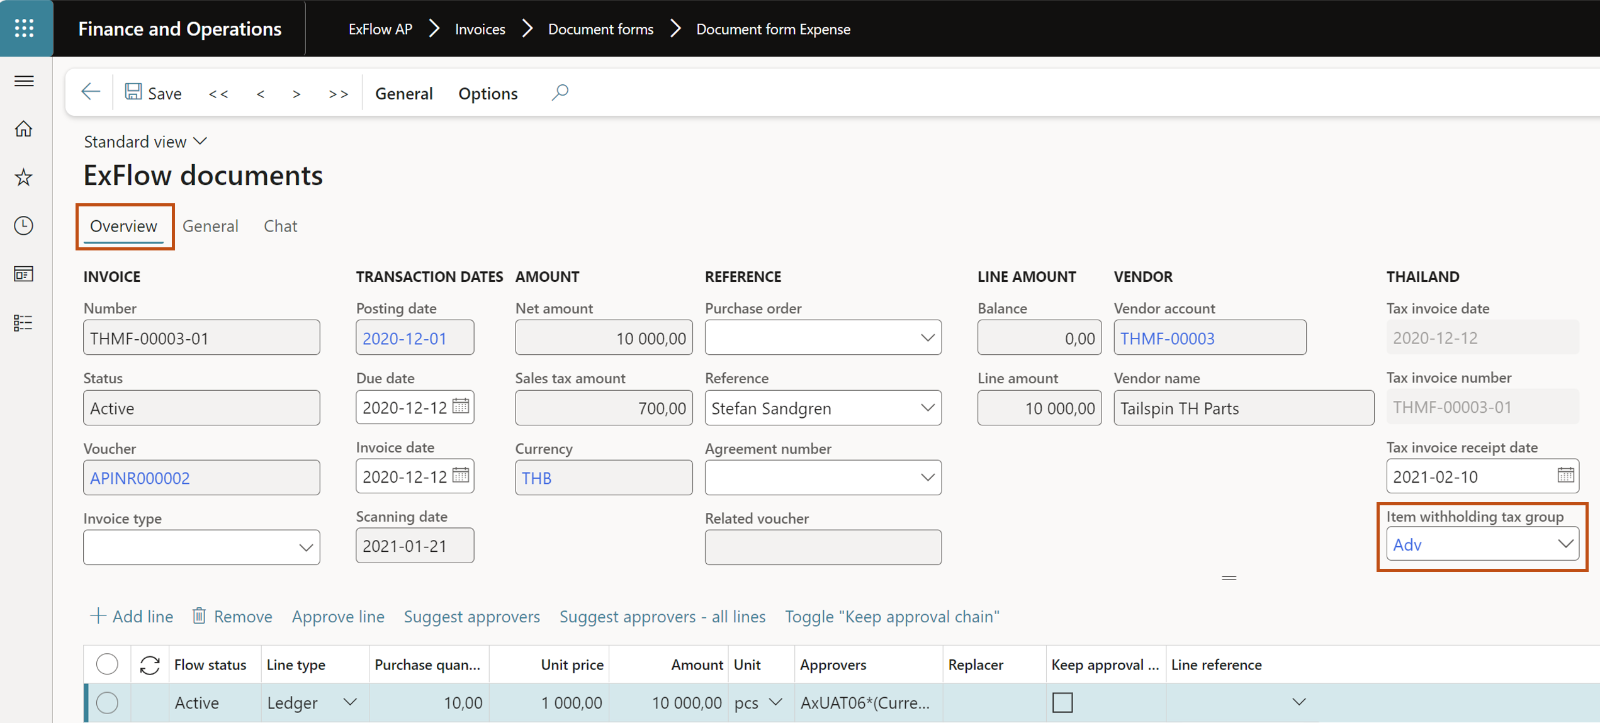This screenshot has width=1600, height=723.
Task: Click the grid refresh icon
Action: coord(150,665)
